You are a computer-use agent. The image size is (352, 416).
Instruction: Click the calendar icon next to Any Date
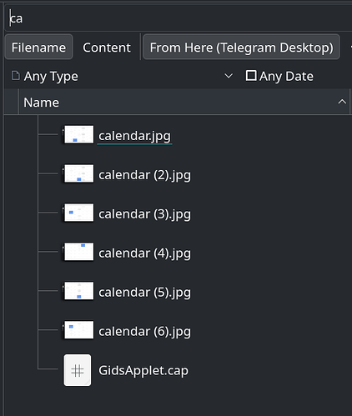tap(251, 76)
